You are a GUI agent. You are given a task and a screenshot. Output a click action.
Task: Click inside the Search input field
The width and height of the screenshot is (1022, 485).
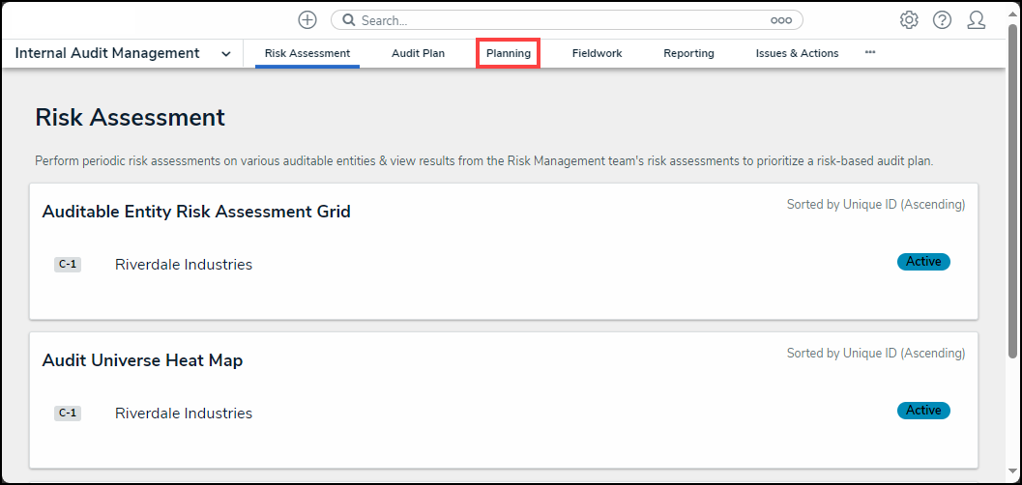click(x=561, y=20)
